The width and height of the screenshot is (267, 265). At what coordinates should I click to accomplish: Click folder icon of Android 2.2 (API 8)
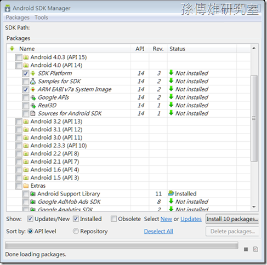(x=26, y=154)
